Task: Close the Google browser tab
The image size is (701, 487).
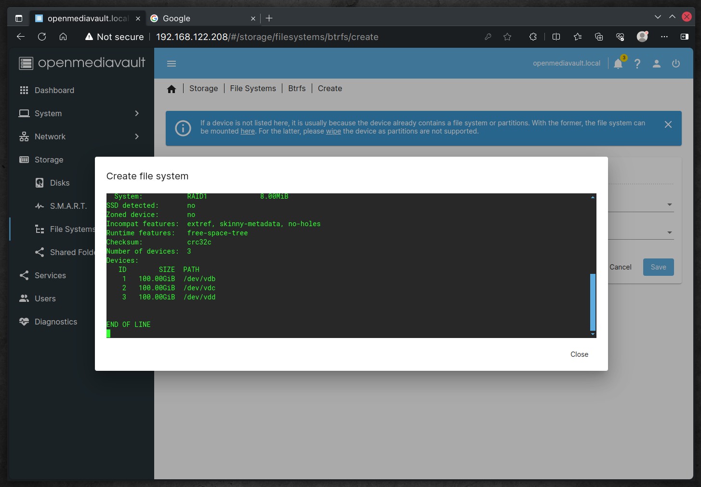Action: [253, 18]
